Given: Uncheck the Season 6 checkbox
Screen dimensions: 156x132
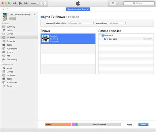Looking at the screenshot, I should click(x=103, y=35).
